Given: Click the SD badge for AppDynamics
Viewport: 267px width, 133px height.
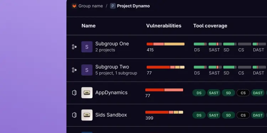Looking at the screenshot, I should point(228,93).
